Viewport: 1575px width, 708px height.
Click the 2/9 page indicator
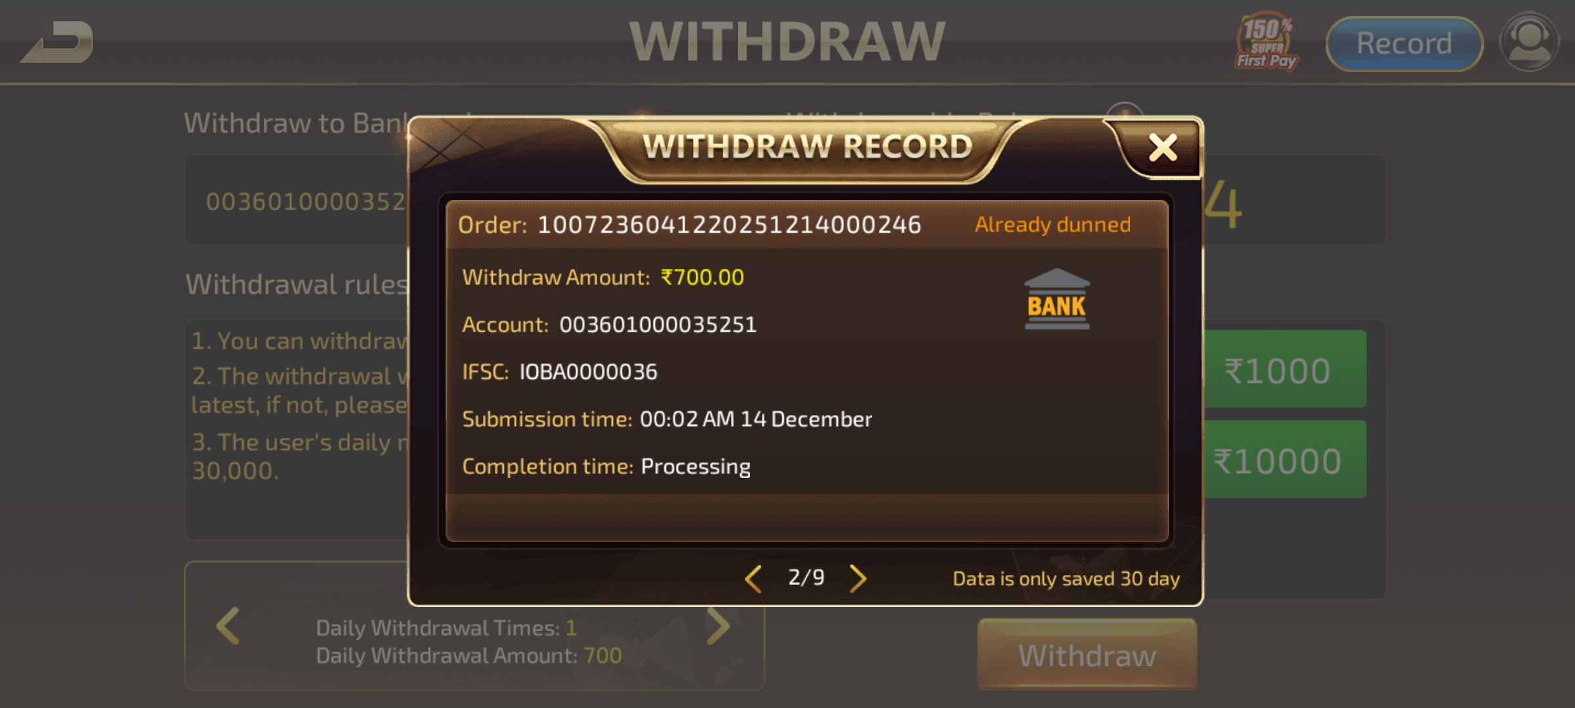click(x=806, y=578)
